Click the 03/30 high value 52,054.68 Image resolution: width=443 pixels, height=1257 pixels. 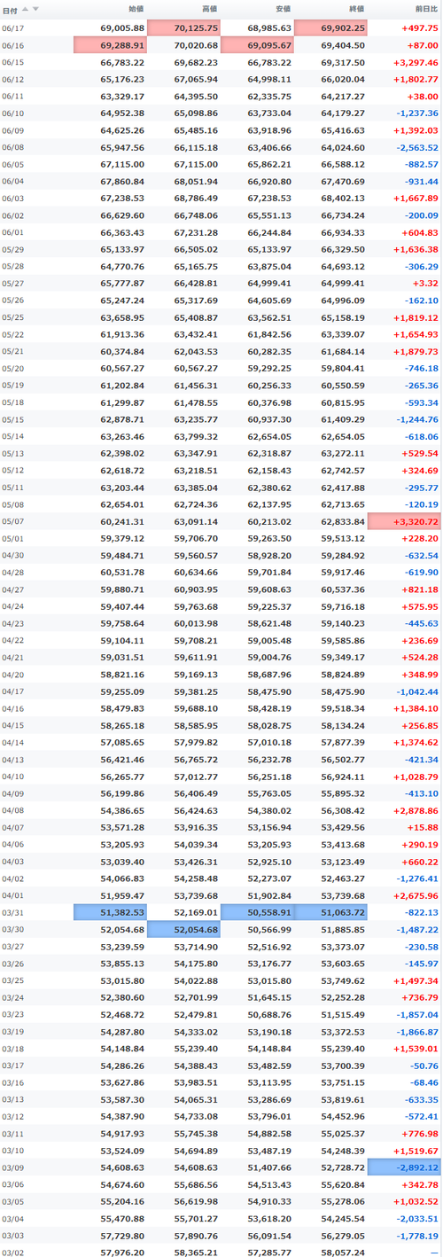(x=183, y=929)
